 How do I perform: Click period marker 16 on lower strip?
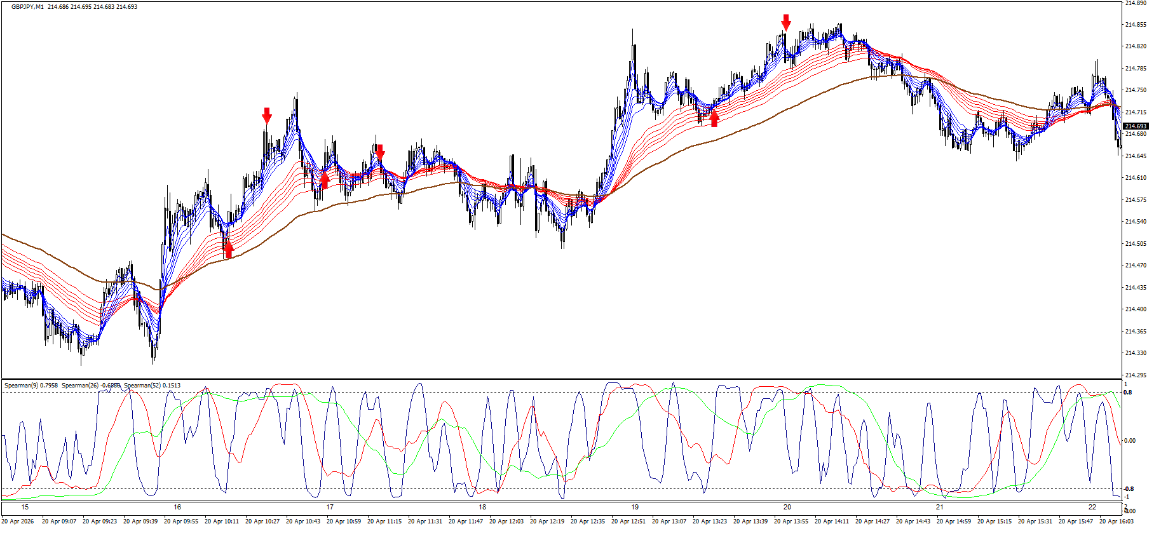point(177,507)
